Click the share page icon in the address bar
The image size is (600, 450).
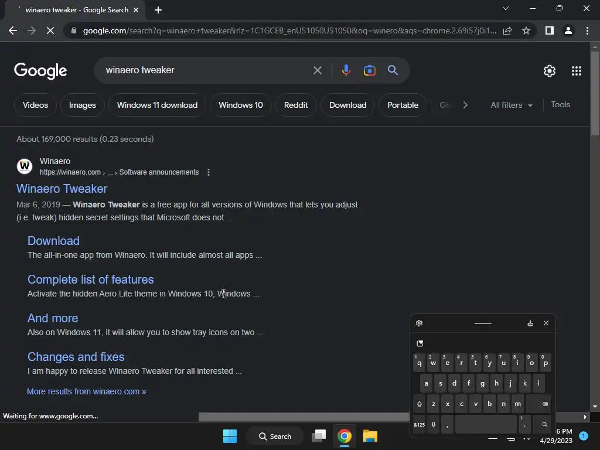tap(507, 30)
